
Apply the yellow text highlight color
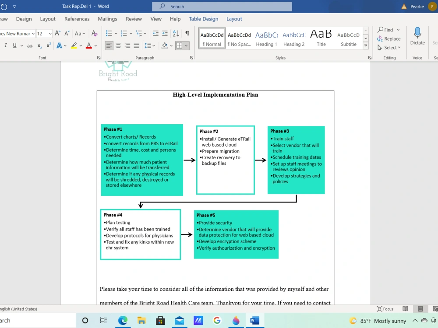(x=74, y=45)
